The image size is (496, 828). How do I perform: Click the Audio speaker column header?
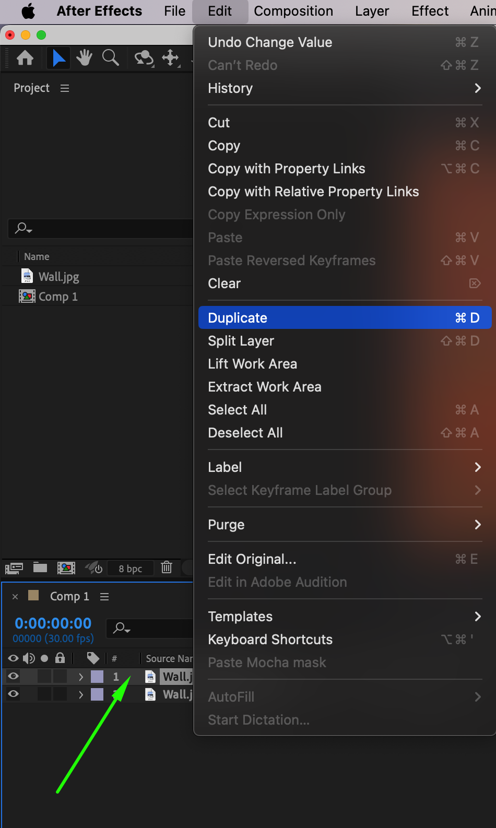pos(29,658)
